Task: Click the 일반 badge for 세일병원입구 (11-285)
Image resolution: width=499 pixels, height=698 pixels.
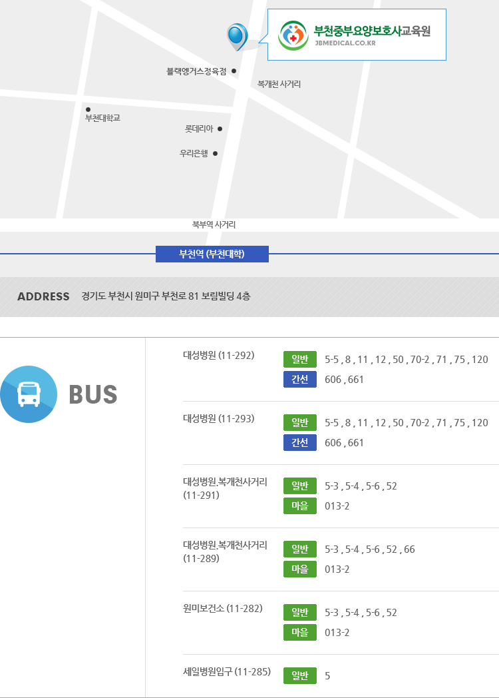Action: 299,676
